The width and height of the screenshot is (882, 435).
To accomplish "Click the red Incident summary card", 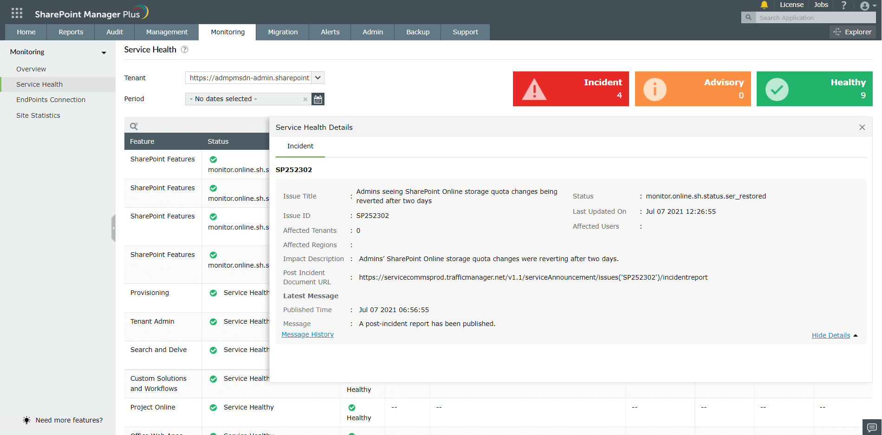I will coord(571,89).
